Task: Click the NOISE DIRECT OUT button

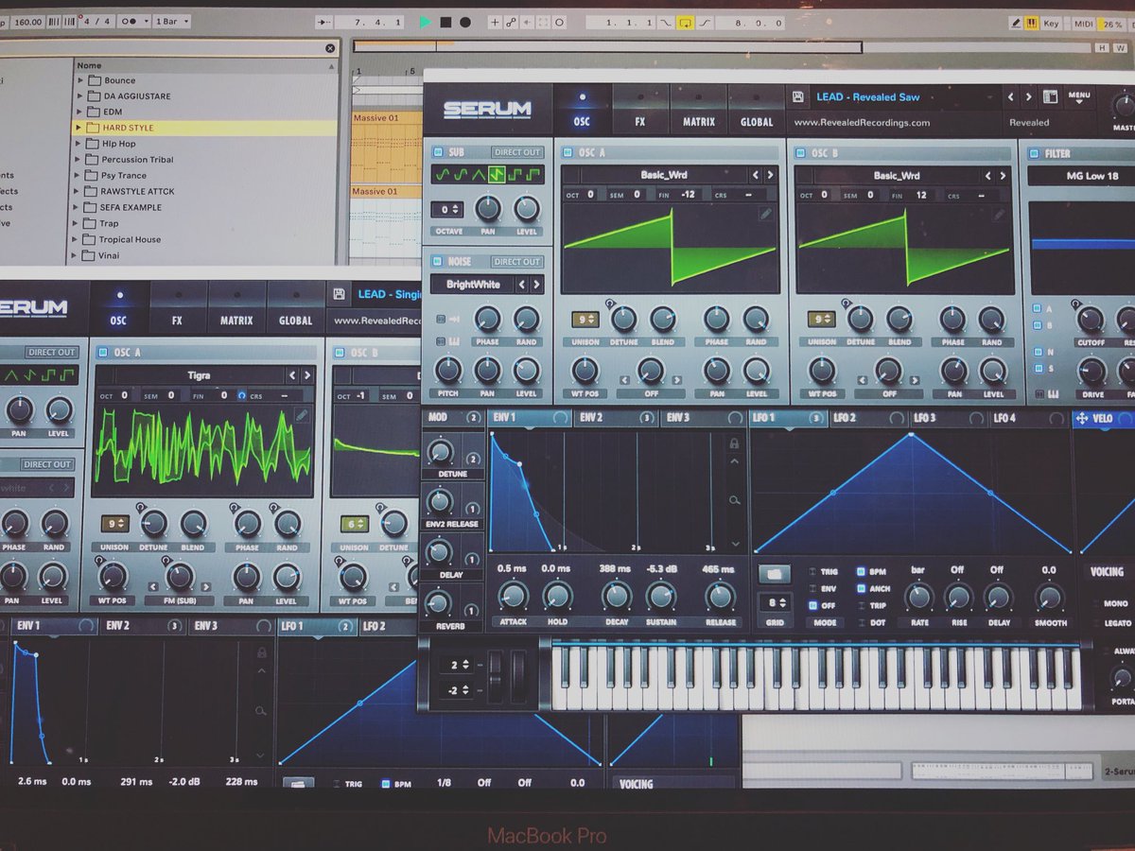Action: point(517,262)
